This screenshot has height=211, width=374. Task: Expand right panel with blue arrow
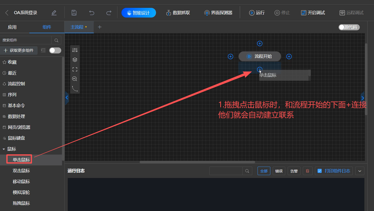363,98
